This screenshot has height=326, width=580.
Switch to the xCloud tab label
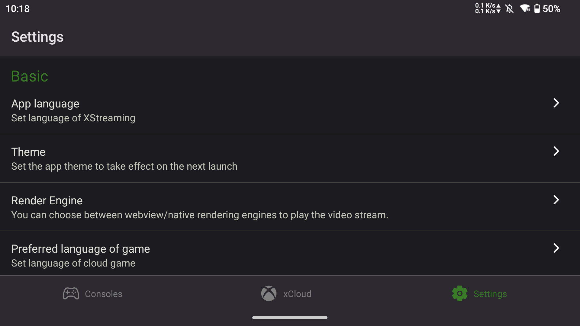pyautogui.click(x=297, y=294)
